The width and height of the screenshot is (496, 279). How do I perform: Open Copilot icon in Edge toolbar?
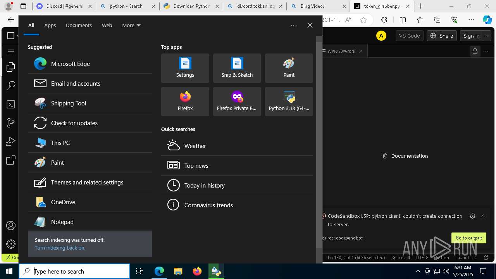point(487,20)
